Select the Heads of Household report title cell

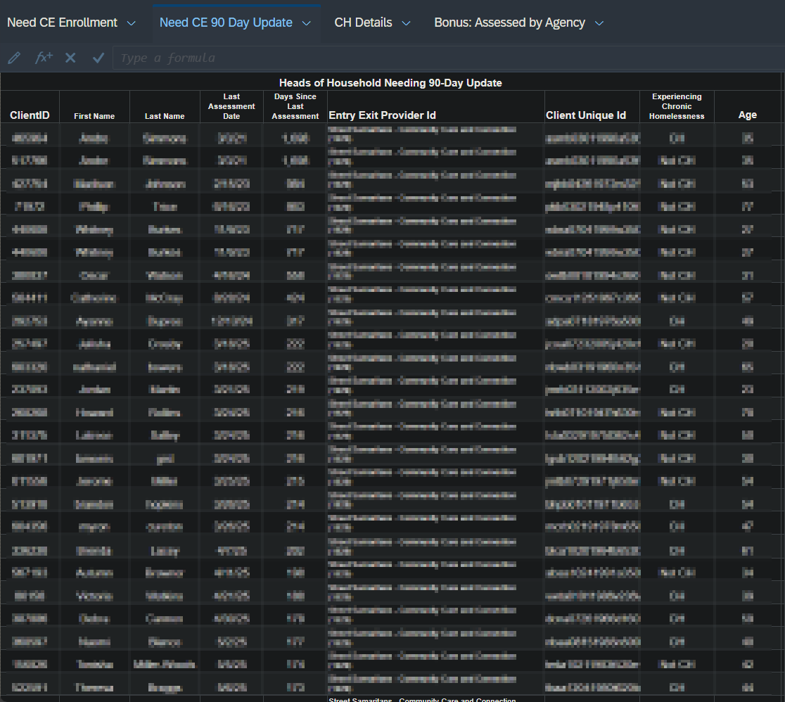click(x=390, y=83)
